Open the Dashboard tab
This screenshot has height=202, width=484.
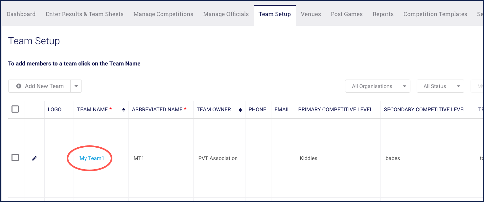pyautogui.click(x=21, y=14)
